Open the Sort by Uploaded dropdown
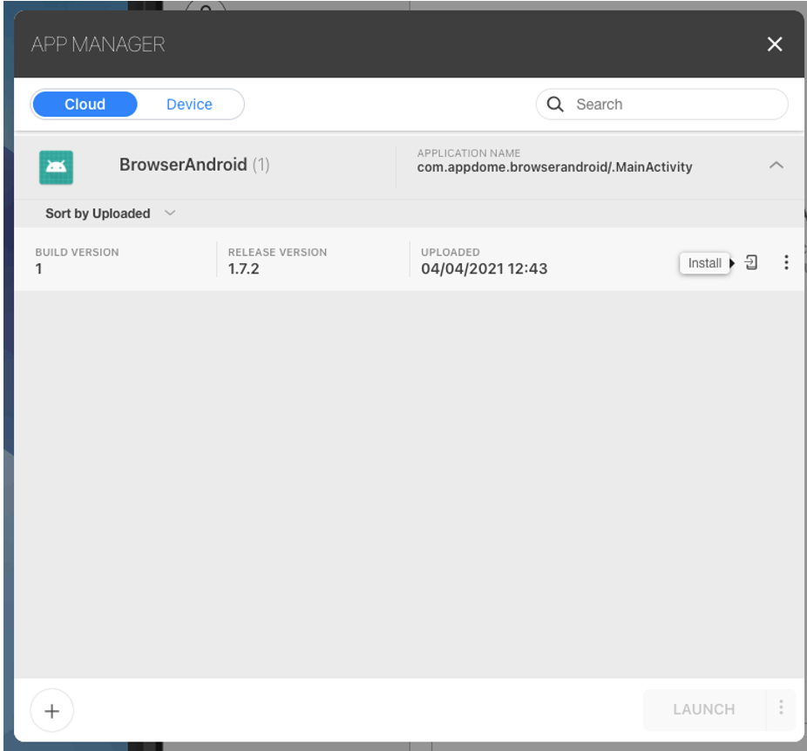This screenshot has width=807, height=751. tap(98, 213)
